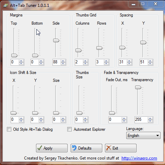Click the Icon Shift Y slider thumb
Image resolution: width=165 pixels, height=165 pixels.
(35, 113)
